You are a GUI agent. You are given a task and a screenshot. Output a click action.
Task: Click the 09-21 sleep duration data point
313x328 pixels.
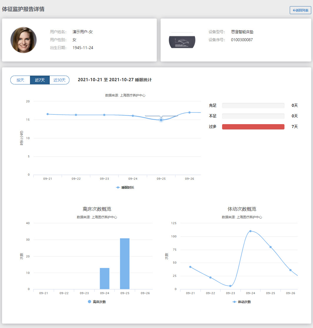48,114
